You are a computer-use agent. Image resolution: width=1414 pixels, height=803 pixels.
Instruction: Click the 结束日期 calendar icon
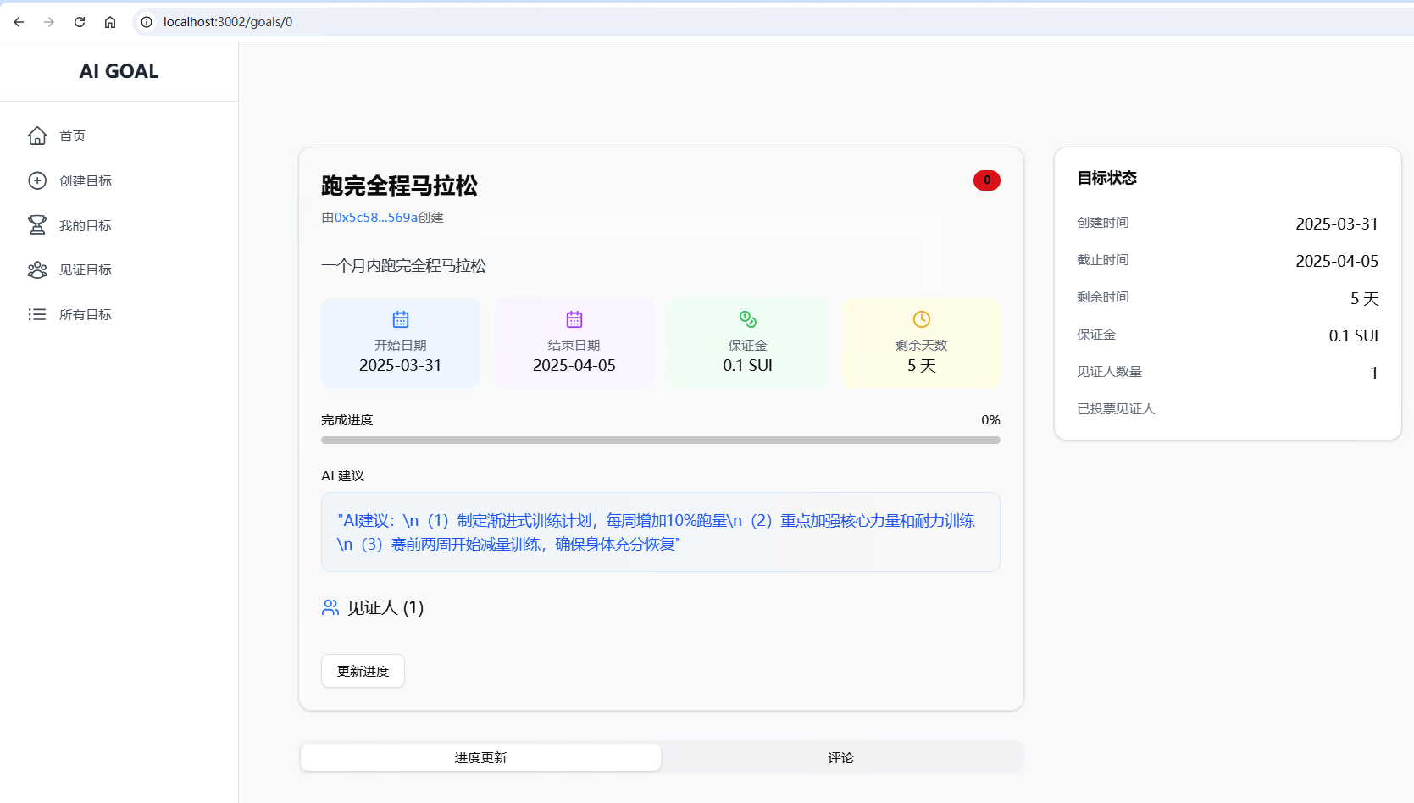574,319
